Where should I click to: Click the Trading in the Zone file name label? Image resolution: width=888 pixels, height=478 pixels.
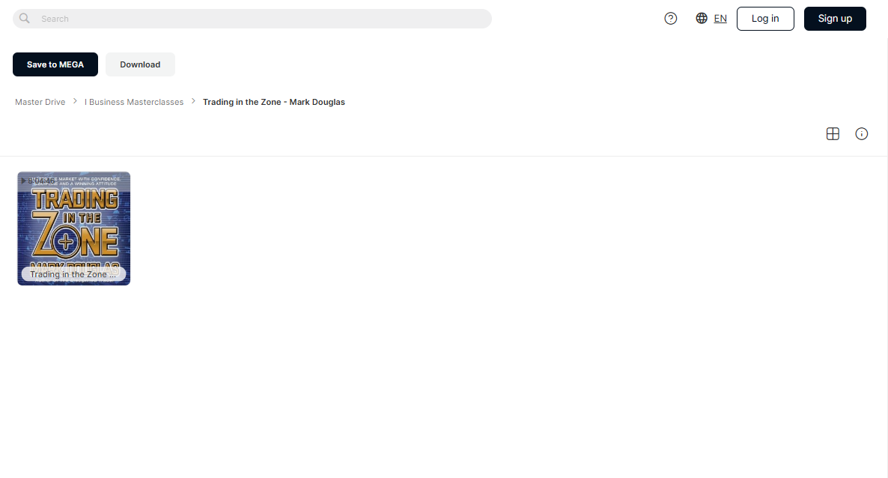tap(73, 274)
